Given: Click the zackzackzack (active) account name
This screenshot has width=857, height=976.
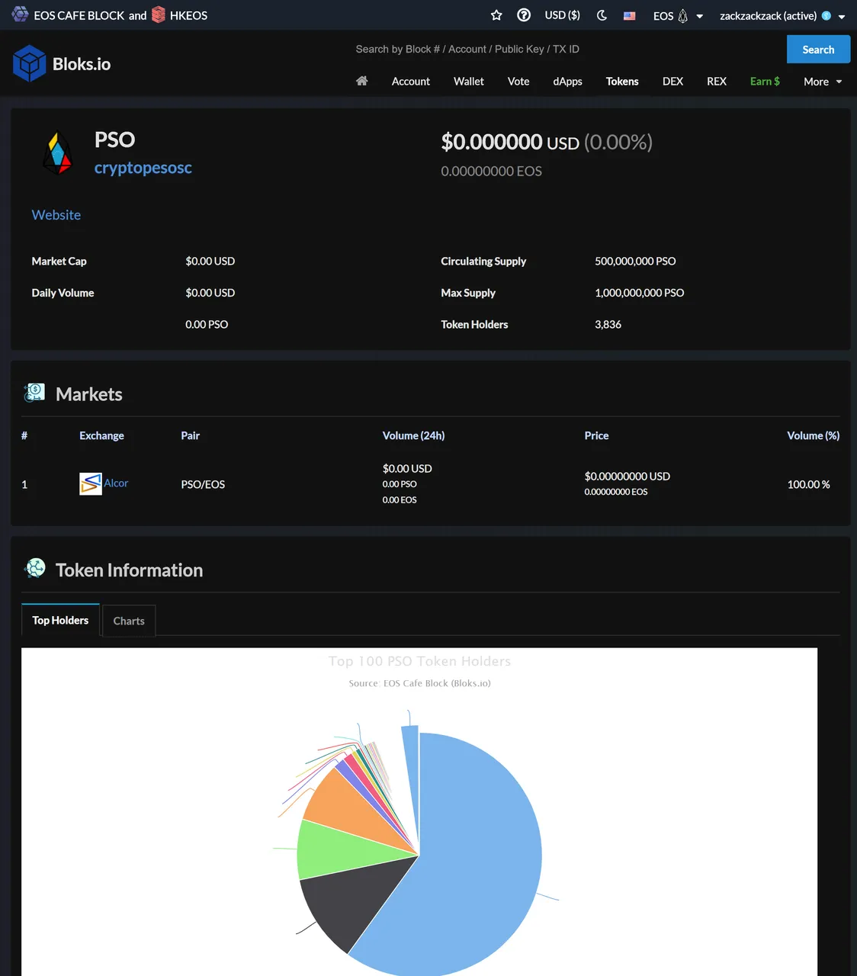Looking at the screenshot, I should click(768, 16).
